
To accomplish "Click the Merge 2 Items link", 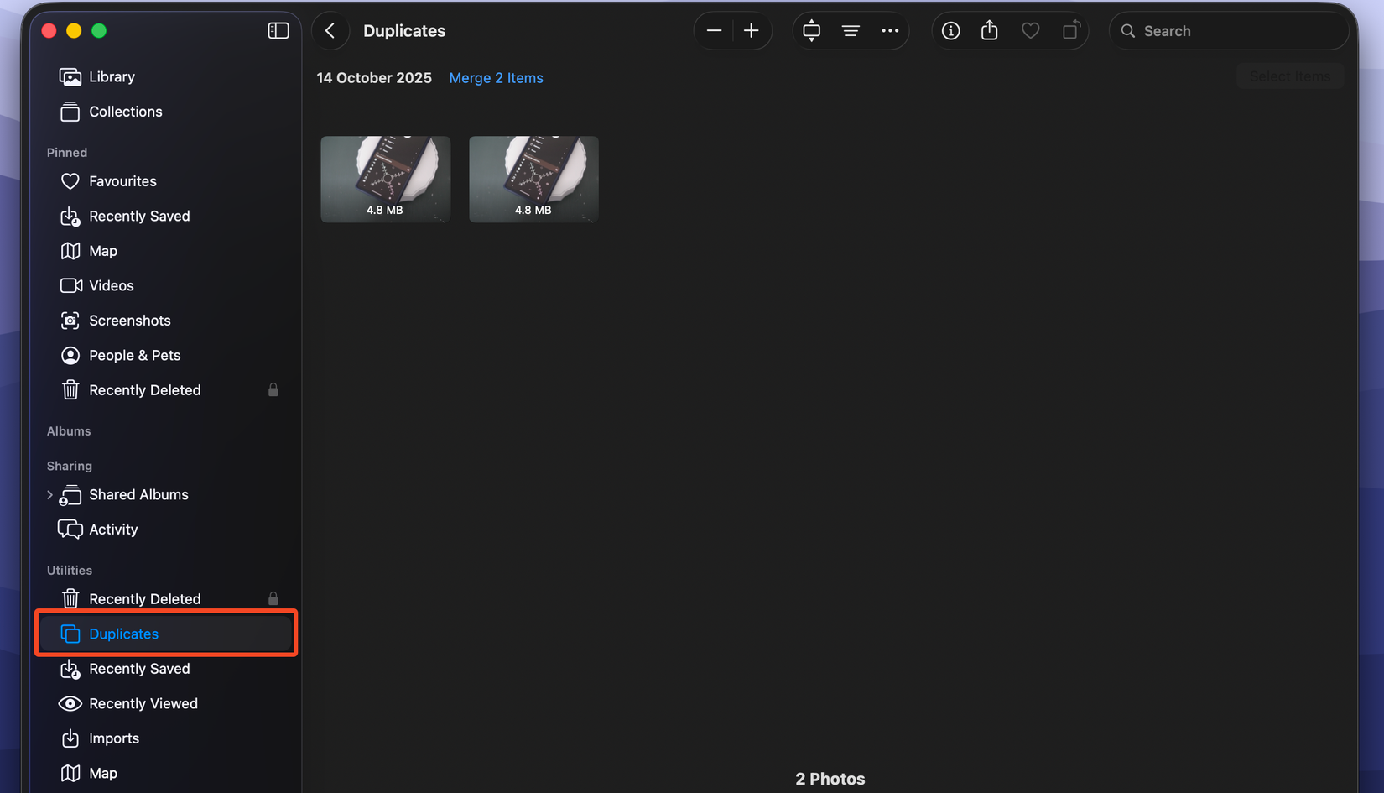I will (x=496, y=77).
